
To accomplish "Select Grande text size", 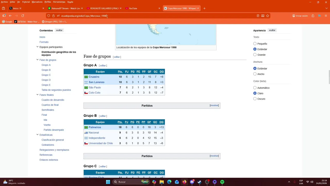I will point(255,55).
